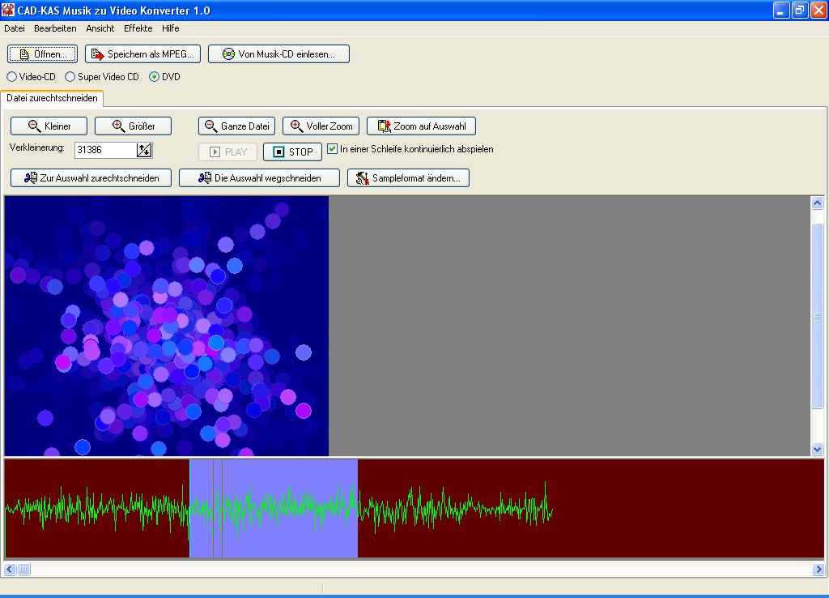This screenshot has height=598, width=829.
Task: Crop to selection with Zur Auswahl zurechtschneiden
Action: pyautogui.click(x=91, y=178)
